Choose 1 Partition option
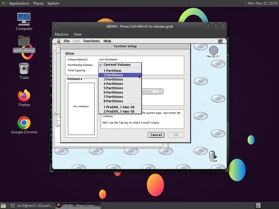 (120, 70)
